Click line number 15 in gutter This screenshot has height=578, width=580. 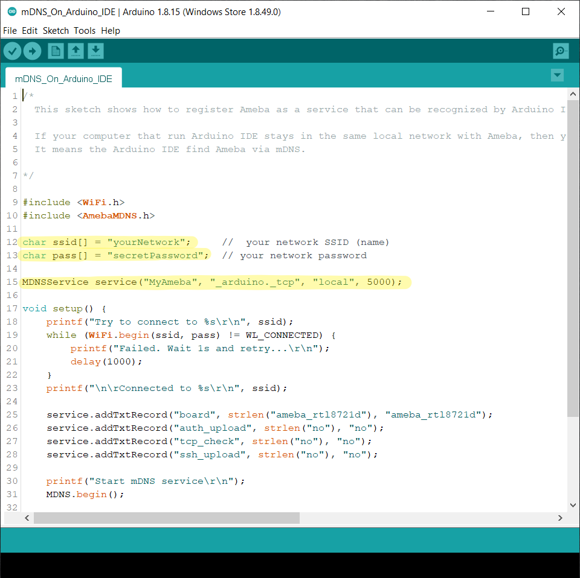coord(12,282)
